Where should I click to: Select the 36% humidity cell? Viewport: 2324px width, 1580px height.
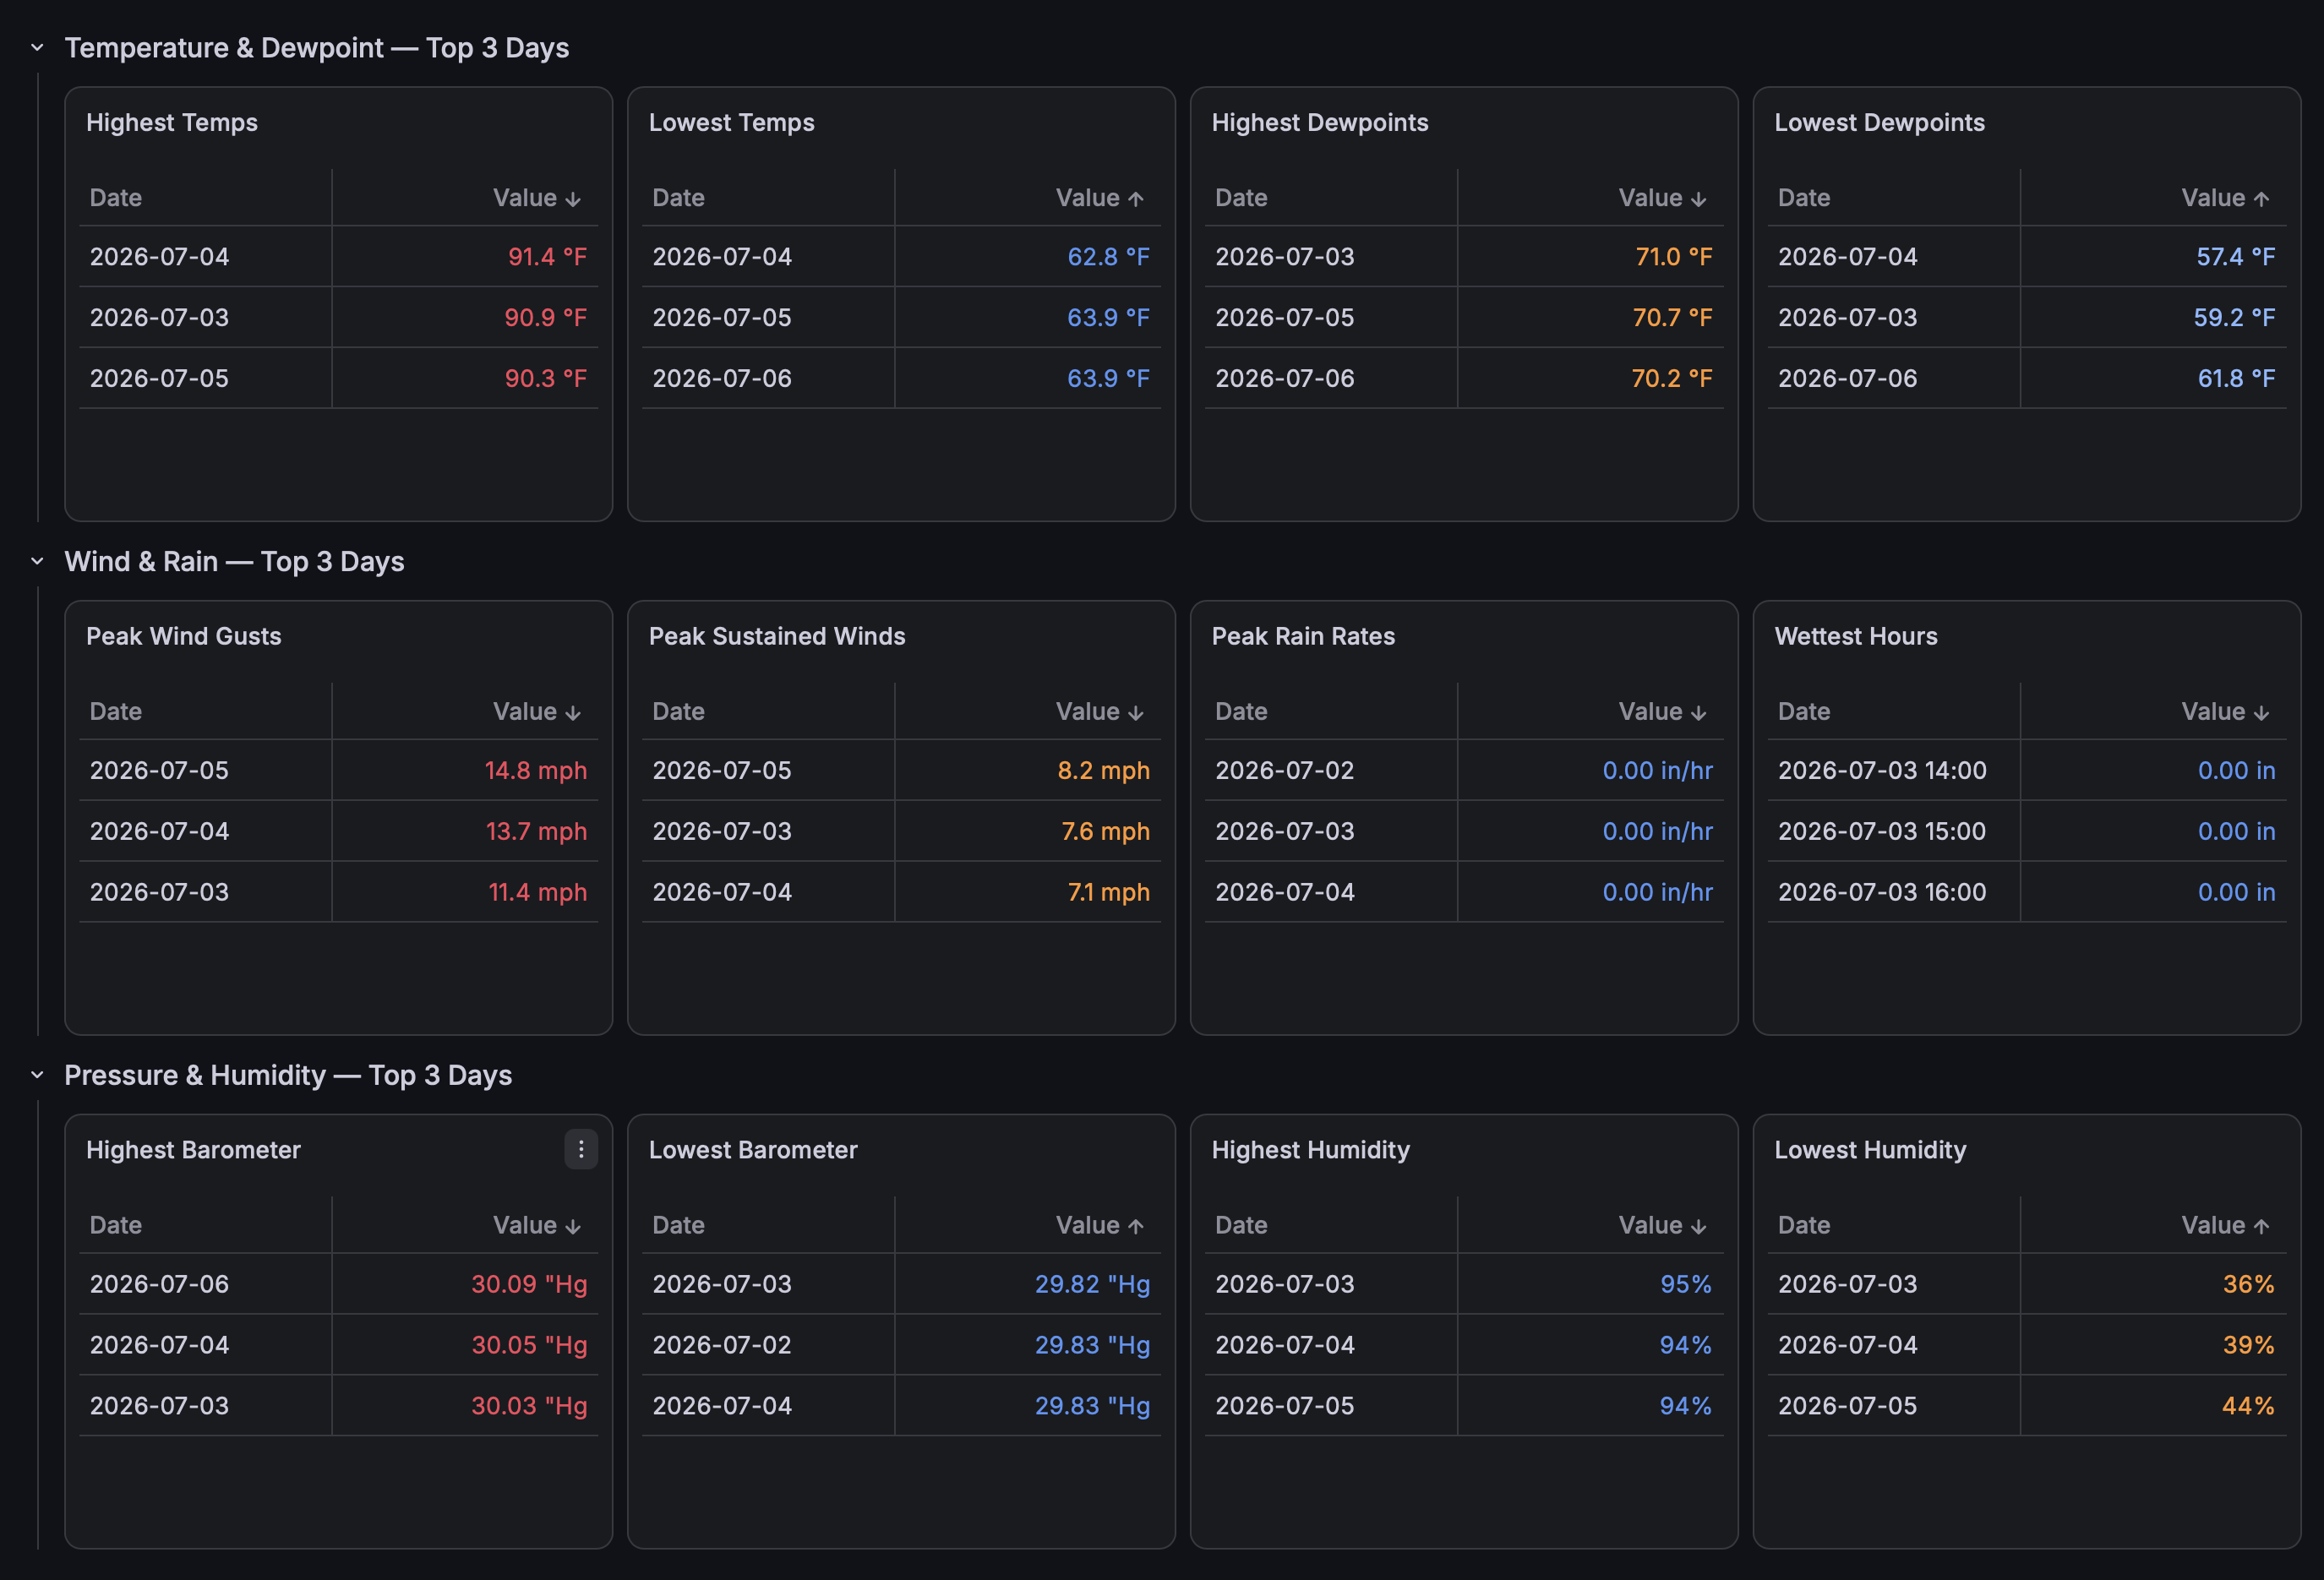[x=2154, y=1284]
